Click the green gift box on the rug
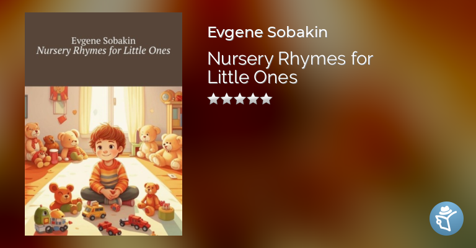476x248 pixels. coord(166,213)
